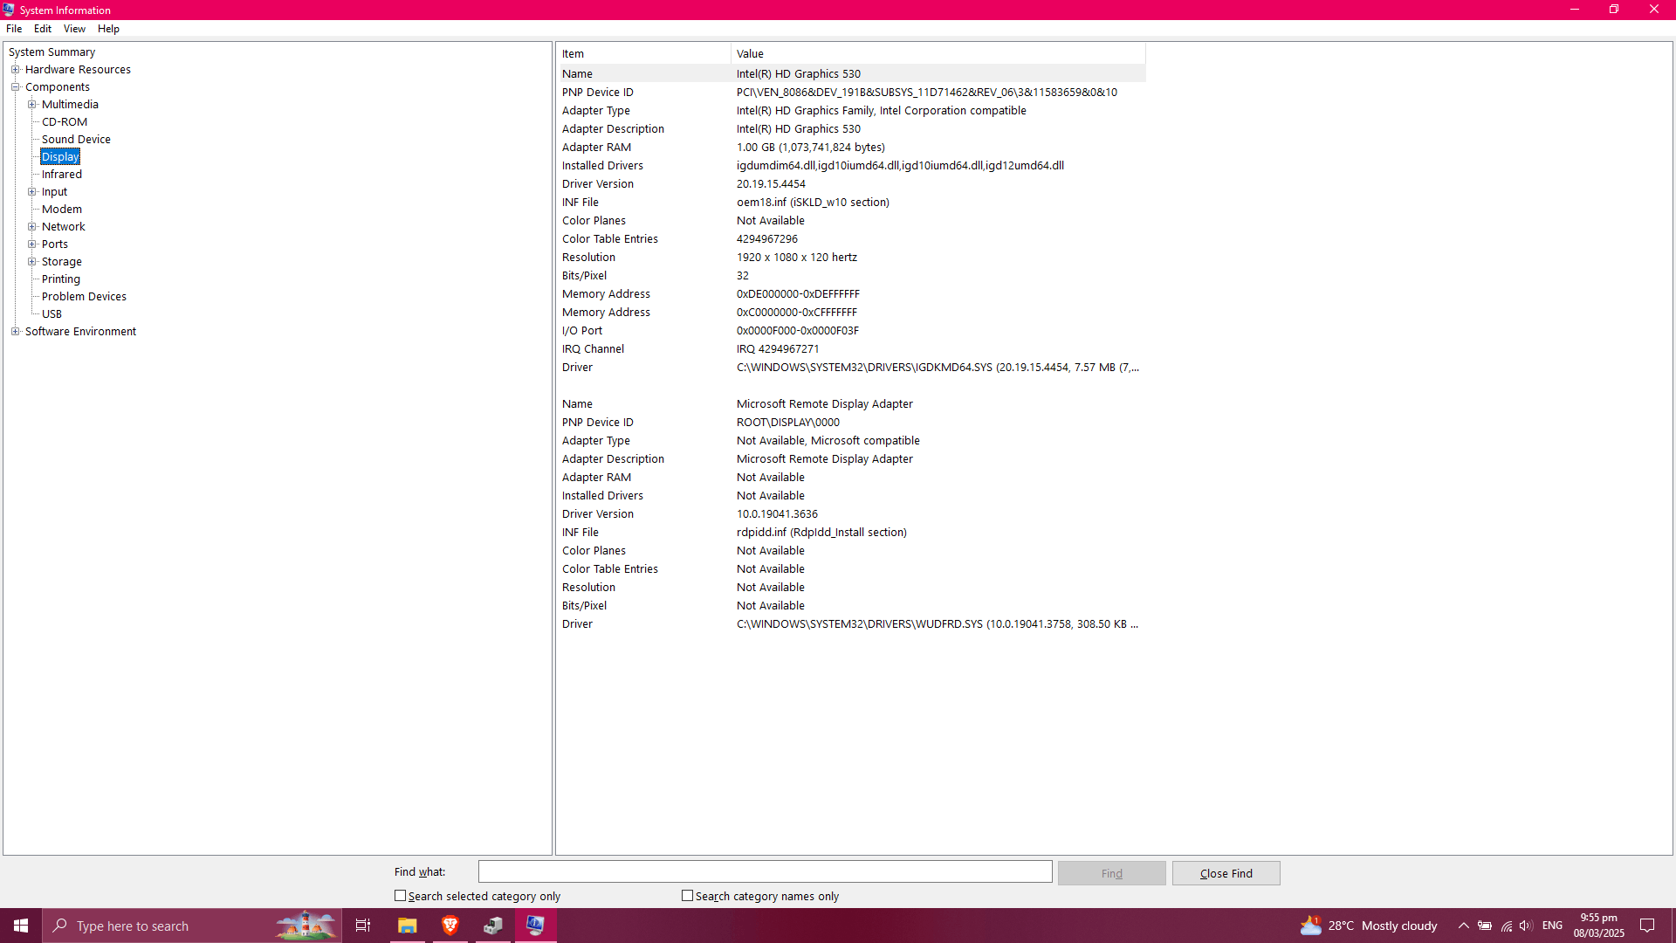Click the Resolution 1920 x 1080 x 120 hertz value
The width and height of the screenshot is (1676, 943).
(x=796, y=258)
